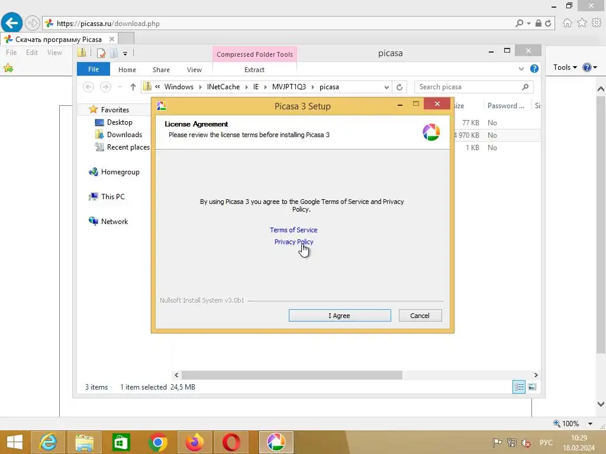This screenshot has width=606, height=454.
Task: Click Windows in the breadcrumb path
Action: tap(179, 87)
